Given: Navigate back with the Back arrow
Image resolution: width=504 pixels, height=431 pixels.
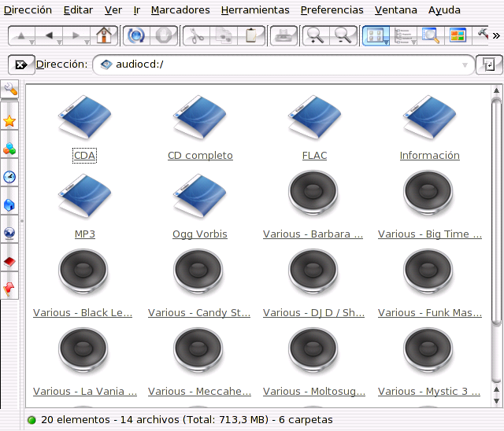Looking at the screenshot, I should click(49, 35).
